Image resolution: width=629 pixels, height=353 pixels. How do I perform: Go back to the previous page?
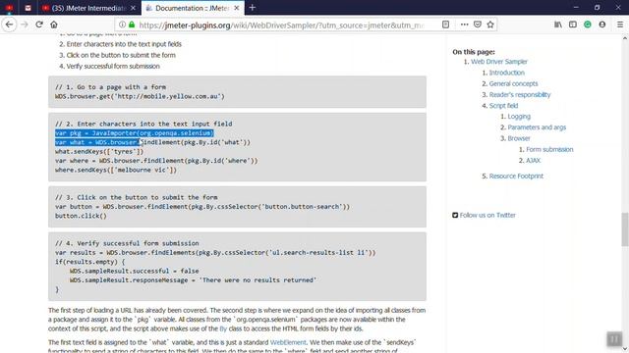(9, 25)
